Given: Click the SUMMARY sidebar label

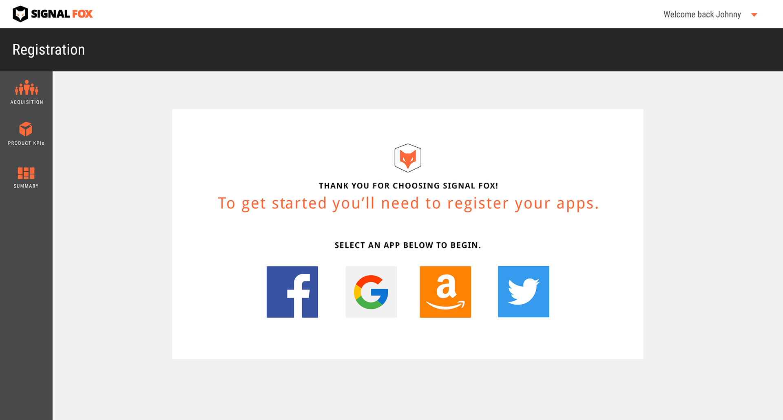Looking at the screenshot, I should (x=26, y=186).
